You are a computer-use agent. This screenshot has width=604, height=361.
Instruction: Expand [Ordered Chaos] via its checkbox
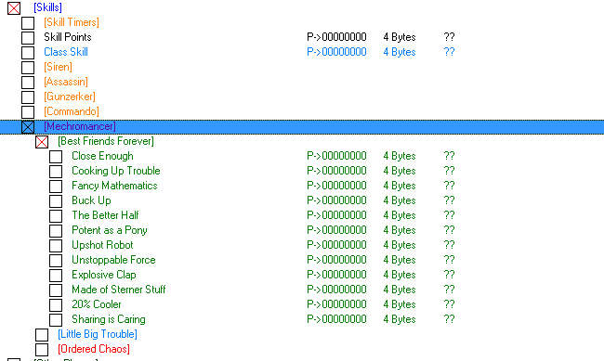pyautogui.click(x=42, y=350)
